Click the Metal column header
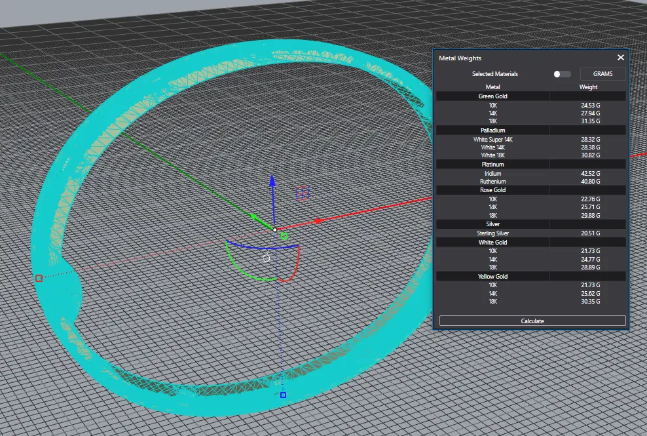This screenshot has width=647, height=436. (x=492, y=87)
